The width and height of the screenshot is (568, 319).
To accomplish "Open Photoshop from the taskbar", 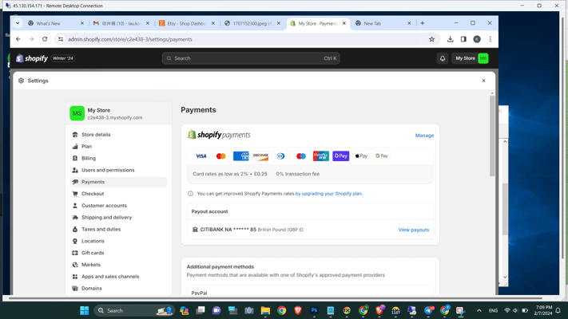I will (x=314, y=310).
